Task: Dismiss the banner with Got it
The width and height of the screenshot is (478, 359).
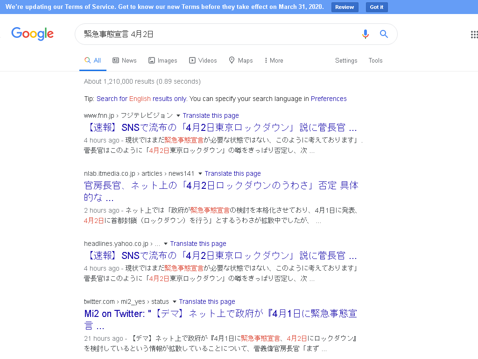Action: pos(376,7)
